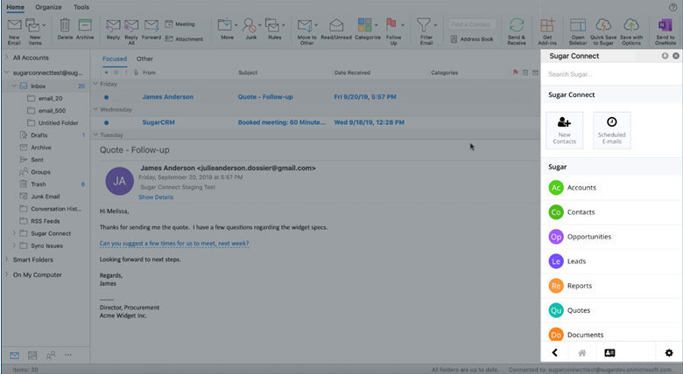Image resolution: width=683 pixels, height=374 pixels.
Task: Select the SugarCRM Booked meeting email
Action: [x=315, y=122]
